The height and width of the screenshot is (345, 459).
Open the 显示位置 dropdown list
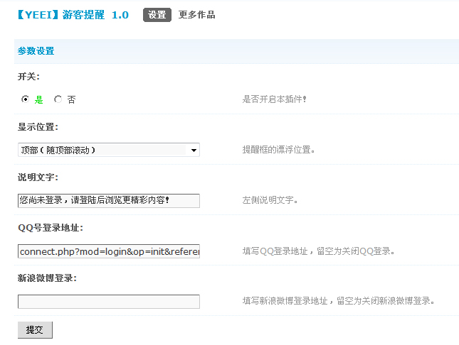[x=108, y=150]
